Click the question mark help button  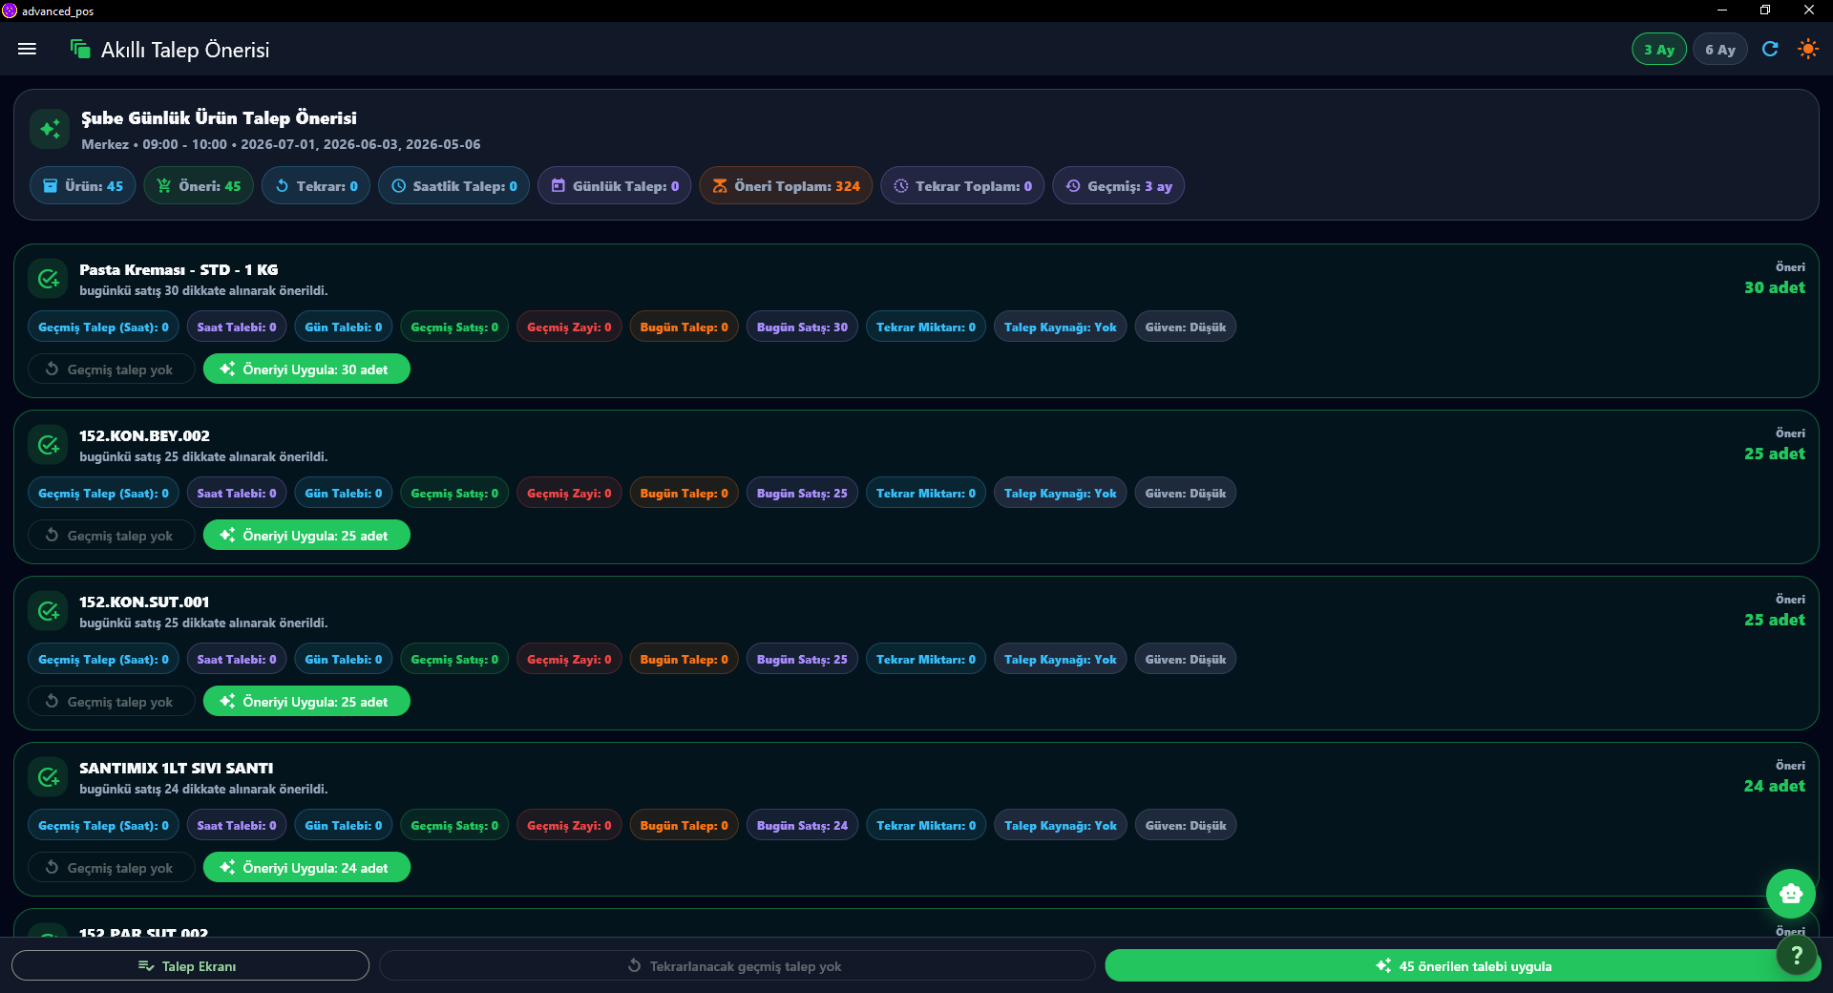click(1796, 955)
